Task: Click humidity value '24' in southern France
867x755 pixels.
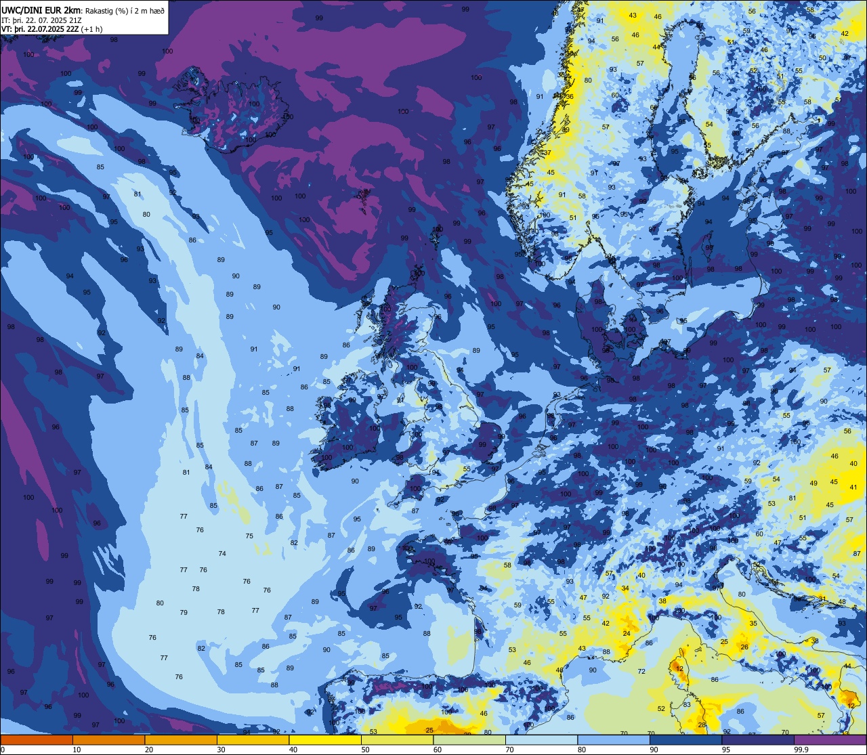Action: [x=627, y=634]
